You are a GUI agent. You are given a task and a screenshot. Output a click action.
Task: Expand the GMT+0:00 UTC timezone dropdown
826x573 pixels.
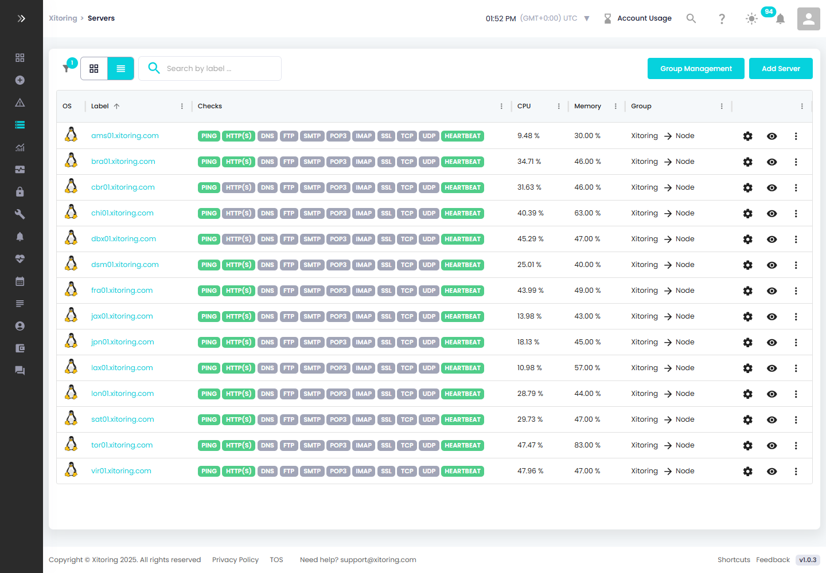pos(587,18)
